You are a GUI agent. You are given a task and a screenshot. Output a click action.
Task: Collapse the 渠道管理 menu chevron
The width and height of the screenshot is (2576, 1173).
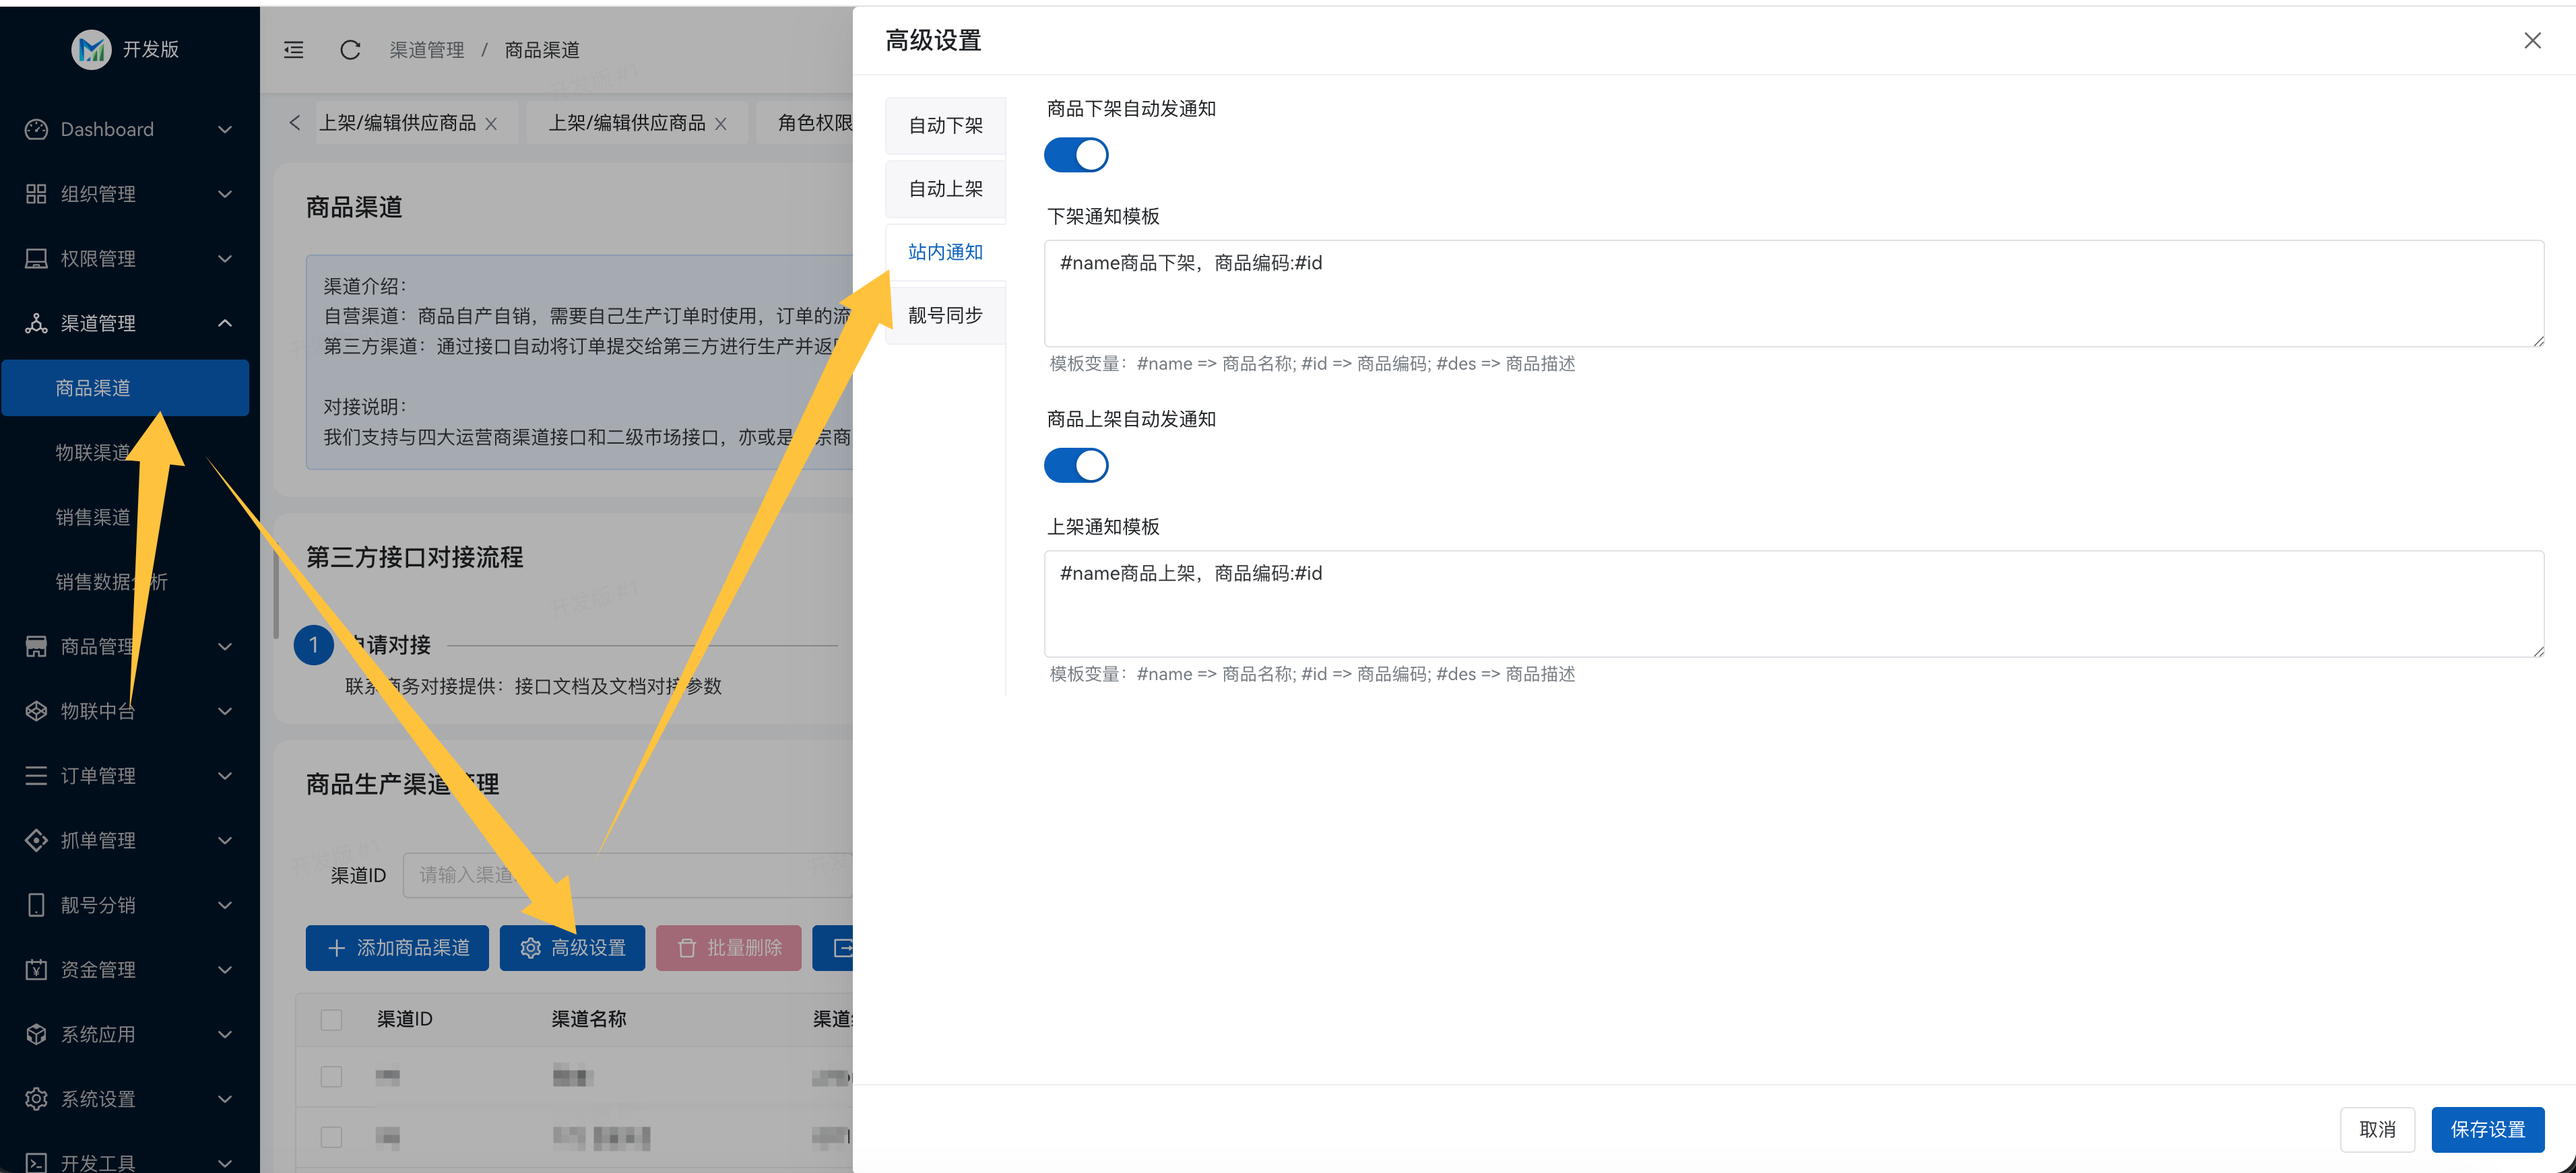pos(225,323)
